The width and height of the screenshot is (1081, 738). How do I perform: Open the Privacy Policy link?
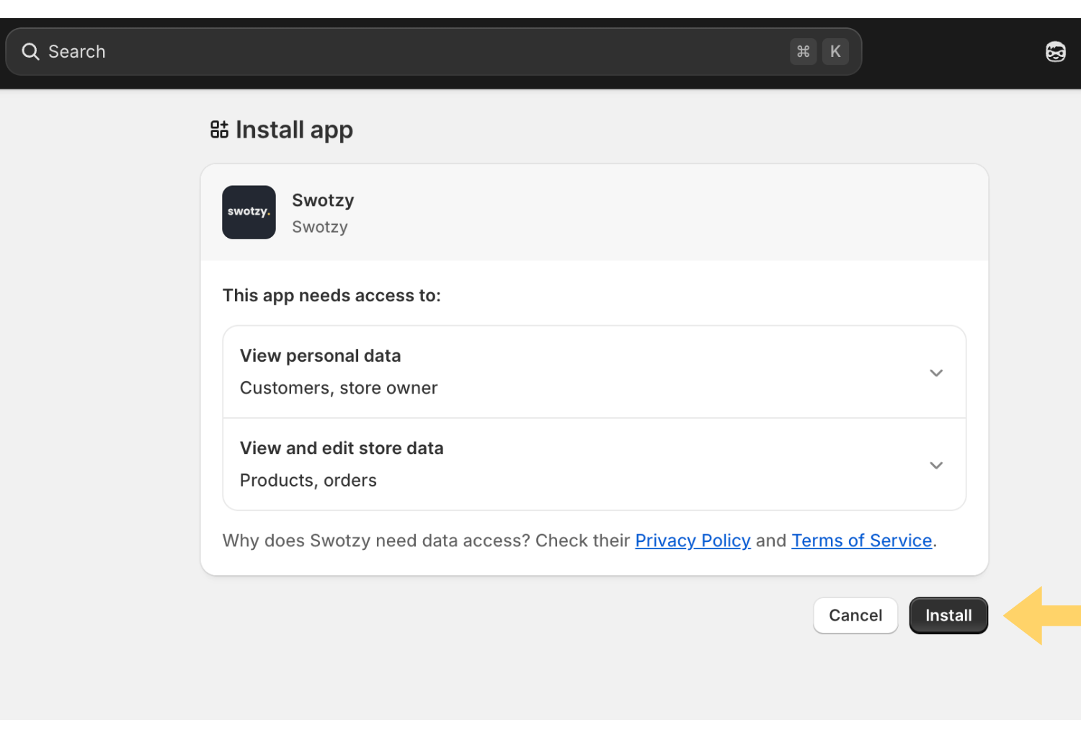[x=693, y=541]
